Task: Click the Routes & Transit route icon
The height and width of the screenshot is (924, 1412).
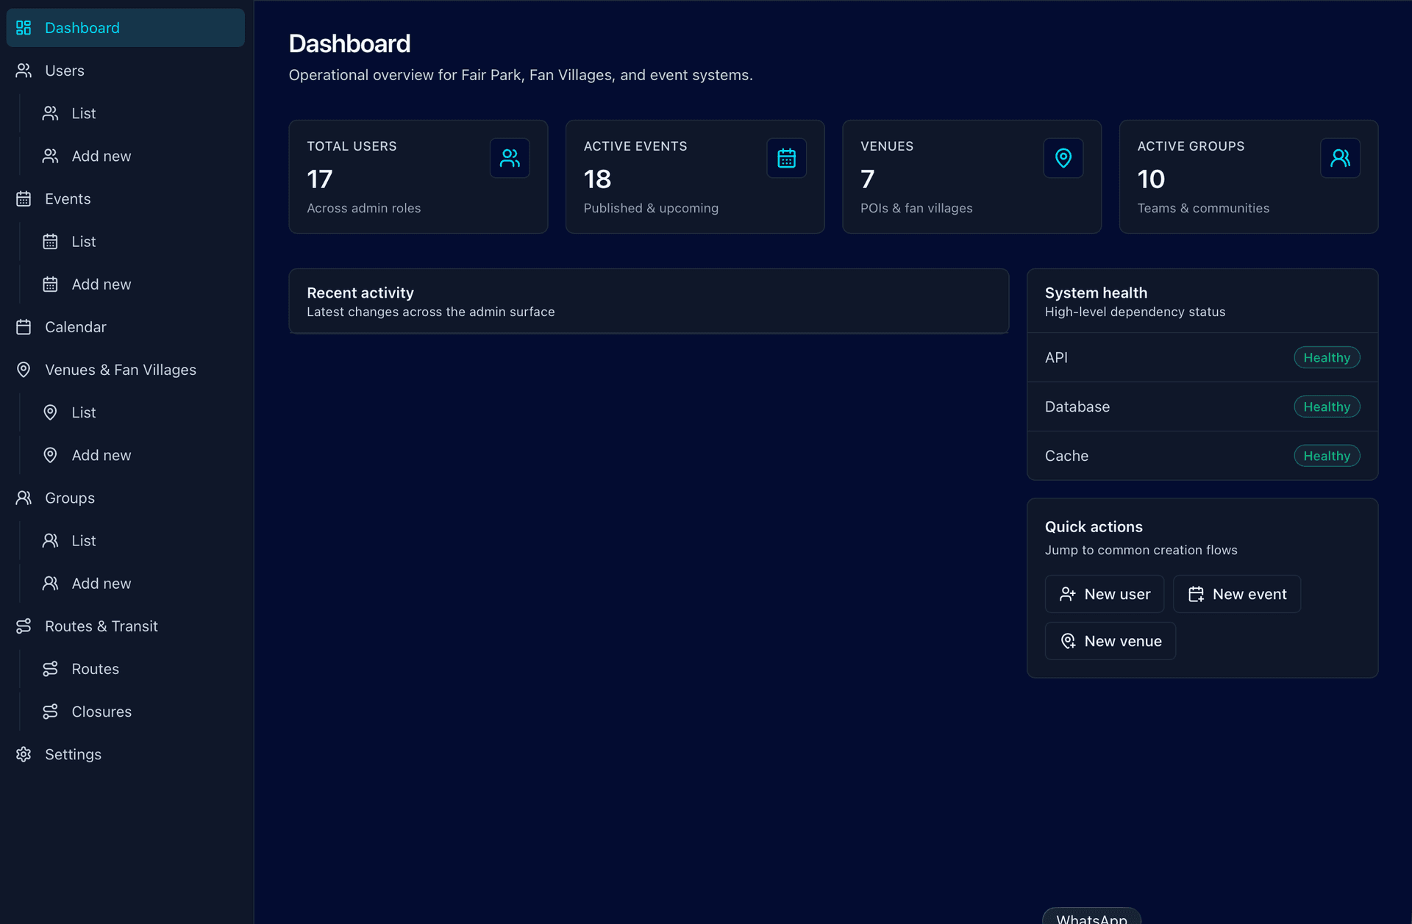Action: tap(24, 626)
